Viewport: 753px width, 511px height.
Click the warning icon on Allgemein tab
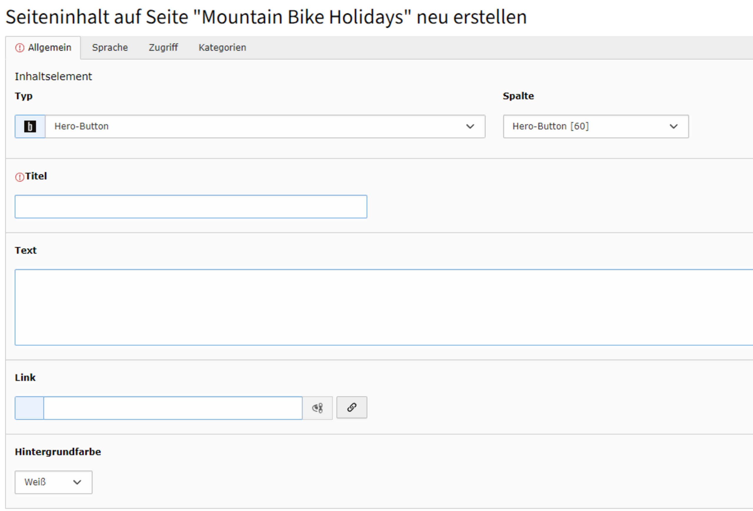(x=20, y=48)
